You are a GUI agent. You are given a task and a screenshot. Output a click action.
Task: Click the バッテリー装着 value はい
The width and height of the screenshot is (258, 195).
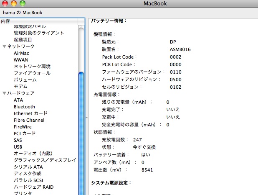(146, 155)
